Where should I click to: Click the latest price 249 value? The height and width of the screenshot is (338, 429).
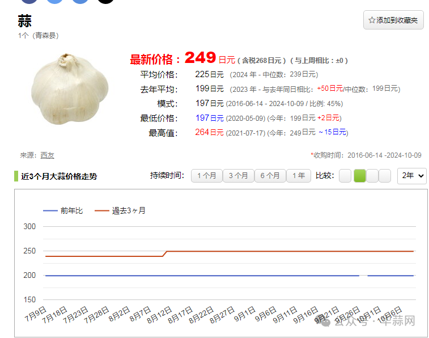(200, 57)
